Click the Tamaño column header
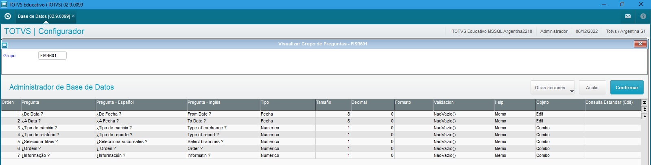This screenshot has height=165, width=651. [x=333, y=105]
